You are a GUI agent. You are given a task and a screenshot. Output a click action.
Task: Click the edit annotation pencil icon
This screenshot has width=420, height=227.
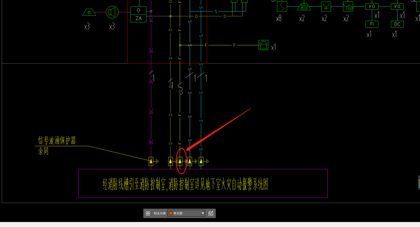[x=211, y=213]
